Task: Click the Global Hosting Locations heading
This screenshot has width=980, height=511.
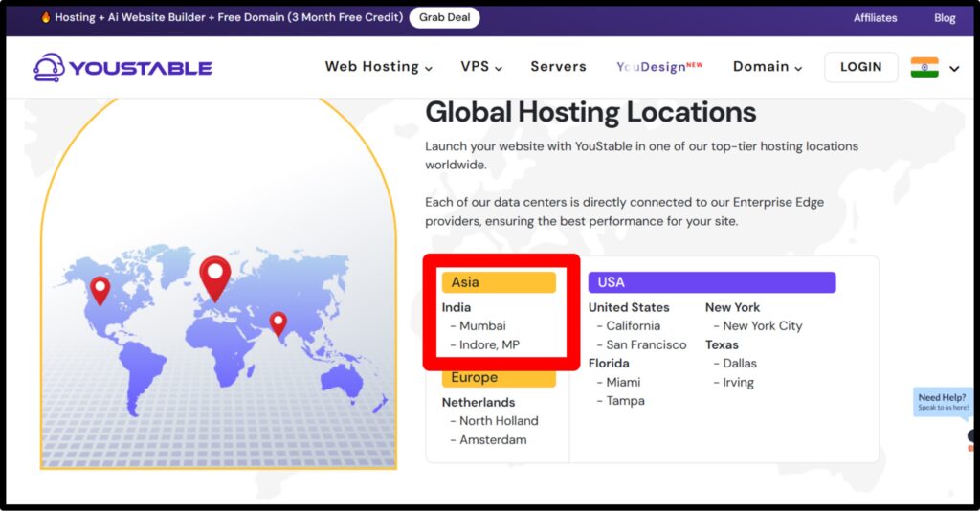Action: tap(590, 113)
